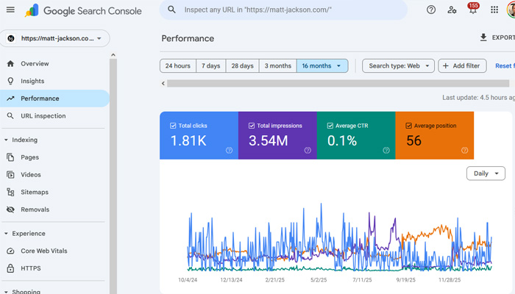Collapse the Experience section
Image resolution: width=515 pixels, height=294 pixels.
6,234
